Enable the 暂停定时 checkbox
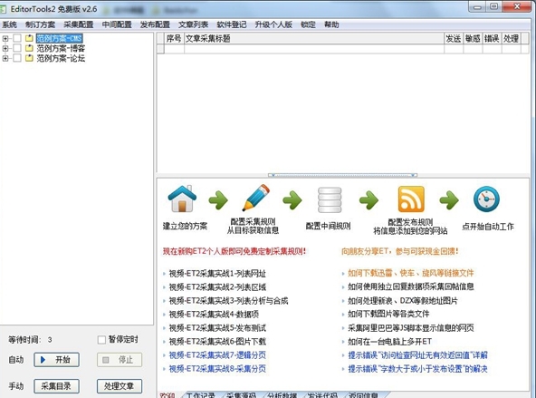This screenshot has width=536, height=398. pos(101,340)
